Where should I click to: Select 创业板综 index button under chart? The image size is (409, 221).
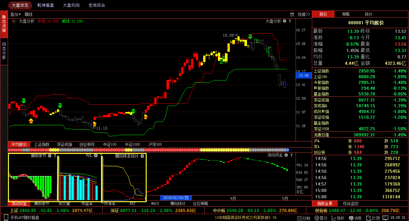click(x=87, y=144)
